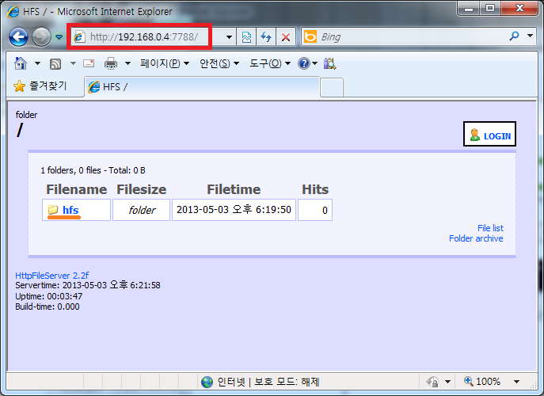Image resolution: width=544 pixels, height=396 pixels.
Task: Open the 페이지(P) menu
Action: 165,63
